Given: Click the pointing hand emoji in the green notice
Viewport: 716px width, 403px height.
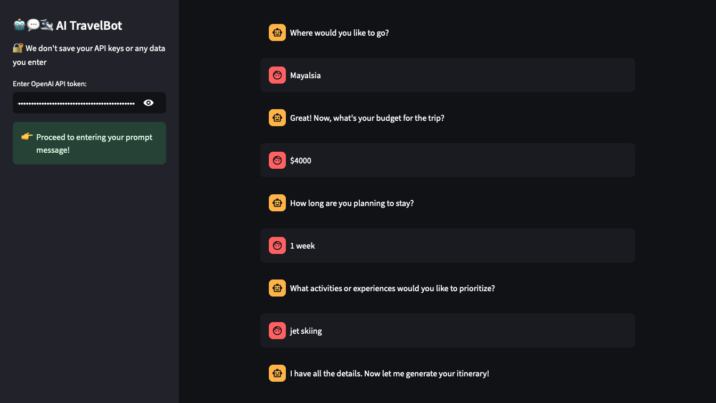Looking at the screenshot, I should tap(27, 137).
